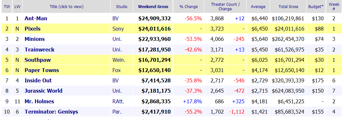Sort by Title (click to view) header
The width and height of the screenshot is (344, 120).
click(67, 6)
